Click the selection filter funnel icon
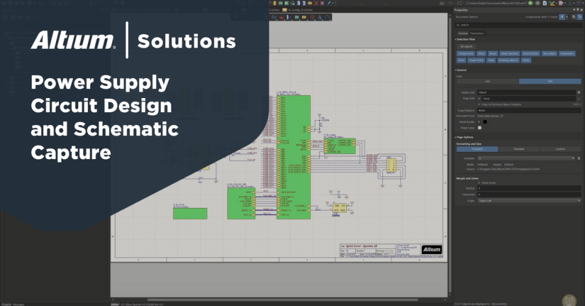The height and width of the screenshot is (306, 585). (x=562, y=17)
